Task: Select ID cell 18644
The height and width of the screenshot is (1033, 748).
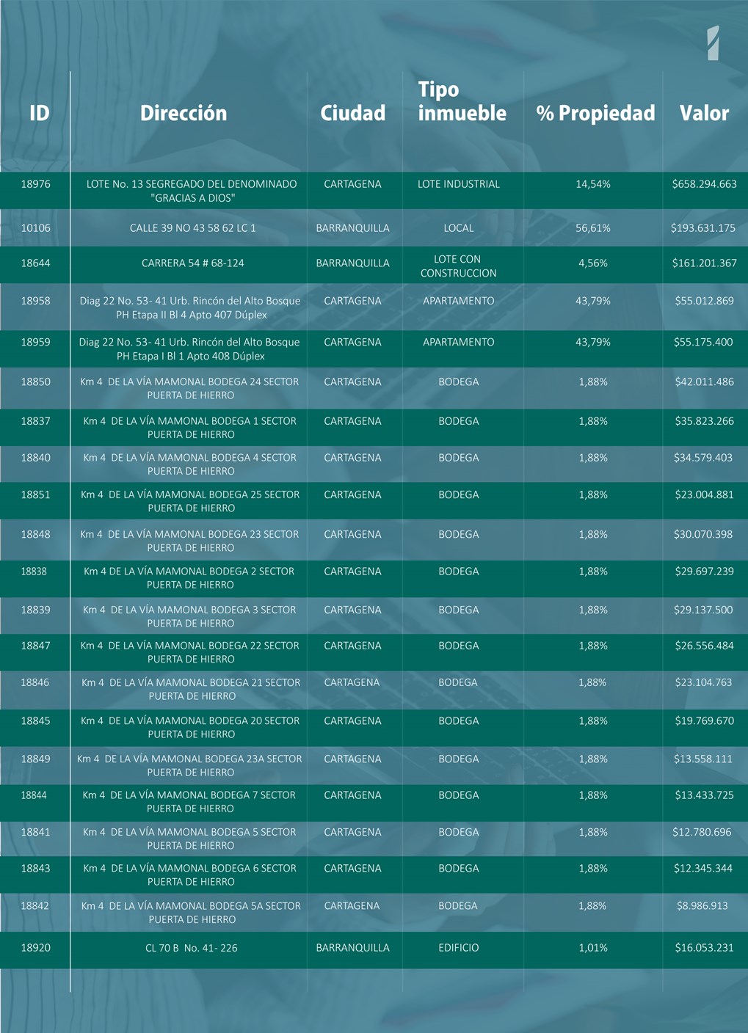Action: (35, 263)
